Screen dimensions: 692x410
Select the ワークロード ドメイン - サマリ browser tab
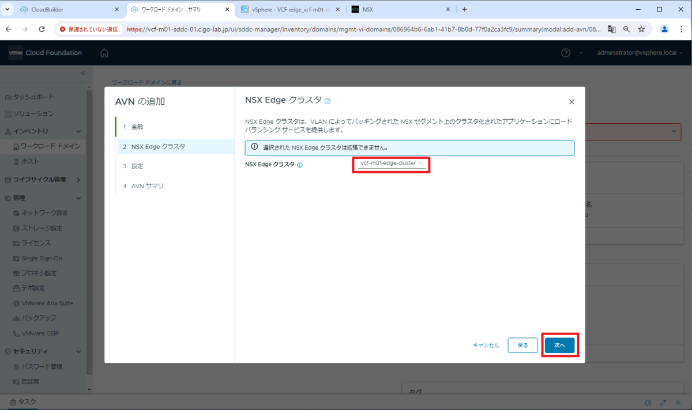click(x=179, y=9)
